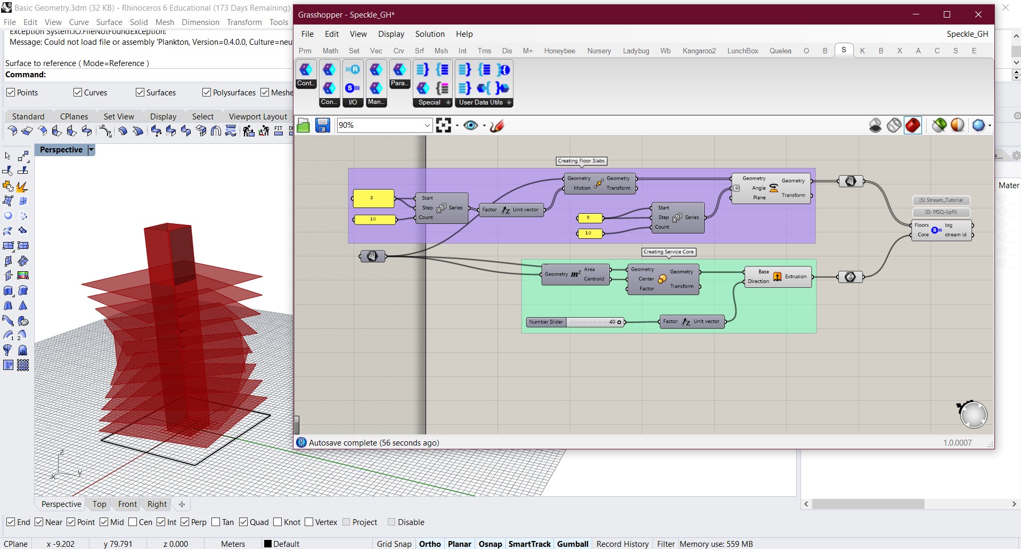
Task: Toggle the Polysurfaces selection filter
Action: [206, 92]
